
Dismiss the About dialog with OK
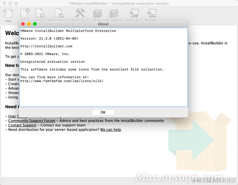pos(103,112)
